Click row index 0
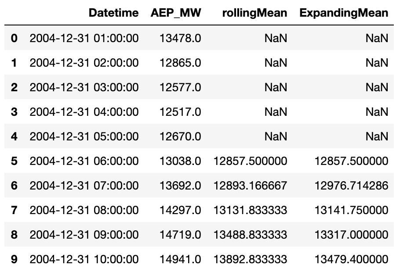 (14, 39)
